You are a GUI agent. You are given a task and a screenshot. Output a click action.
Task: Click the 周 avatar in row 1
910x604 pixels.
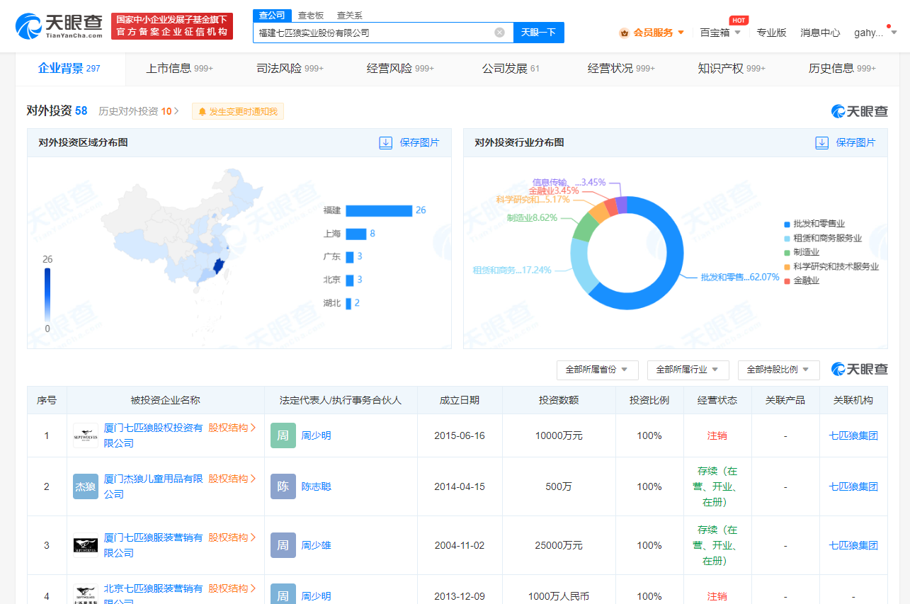coord(283,435)
